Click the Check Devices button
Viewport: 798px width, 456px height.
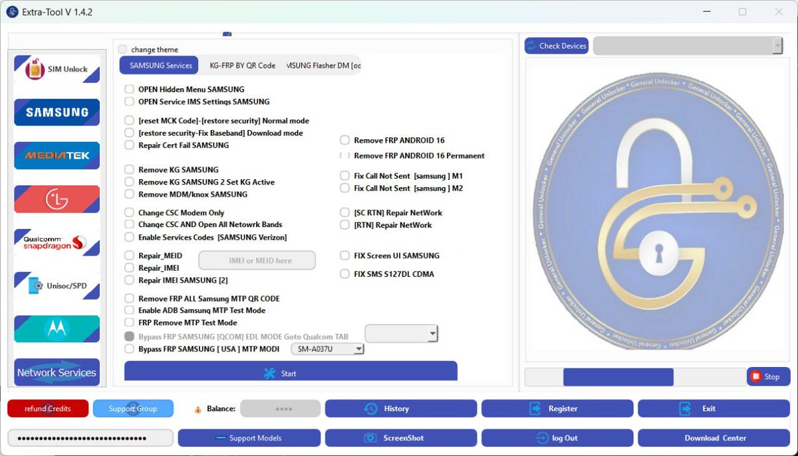tap(557, 46)
